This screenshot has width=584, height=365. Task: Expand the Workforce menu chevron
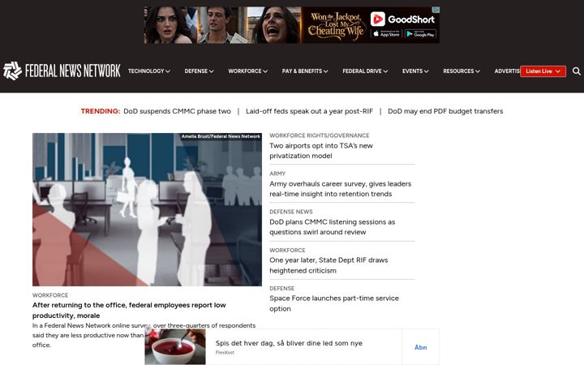click(x=265, y=71)
